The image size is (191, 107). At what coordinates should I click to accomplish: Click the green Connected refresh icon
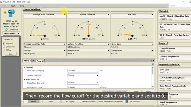click(x=7, y=29)
